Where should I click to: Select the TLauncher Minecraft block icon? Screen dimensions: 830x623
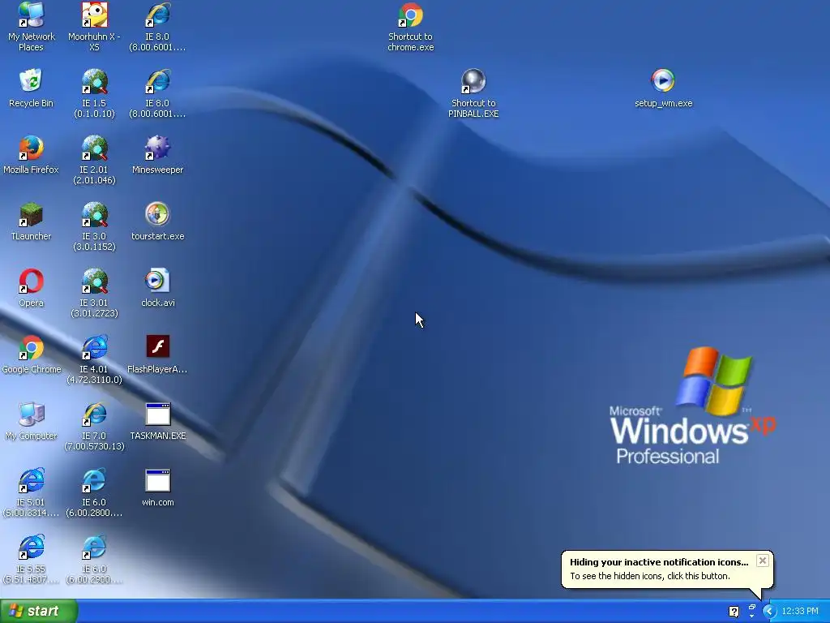tap(32, 214)
